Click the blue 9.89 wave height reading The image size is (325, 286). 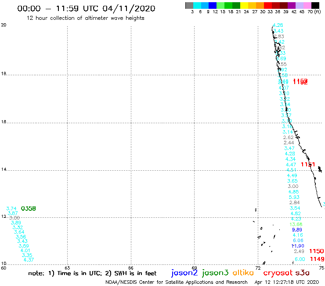tap(297, 230)
